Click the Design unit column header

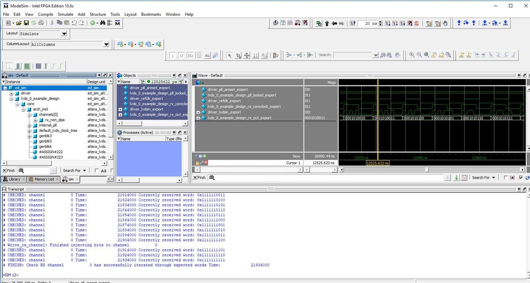97,82
